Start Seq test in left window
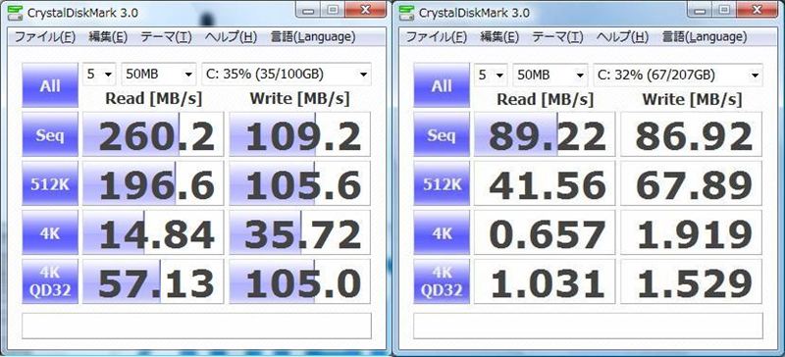785x357 pixels. coord(50,134)
